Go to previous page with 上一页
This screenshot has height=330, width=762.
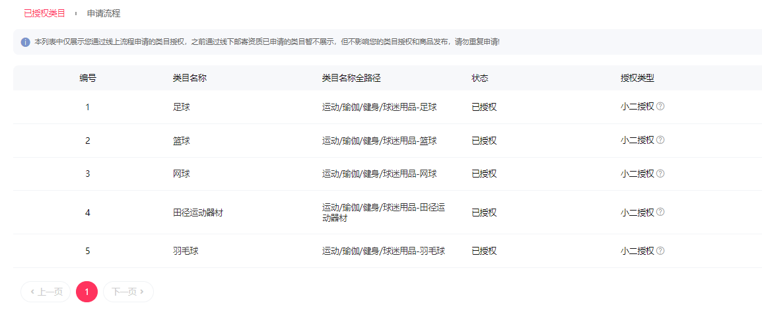tap(46, 292)
